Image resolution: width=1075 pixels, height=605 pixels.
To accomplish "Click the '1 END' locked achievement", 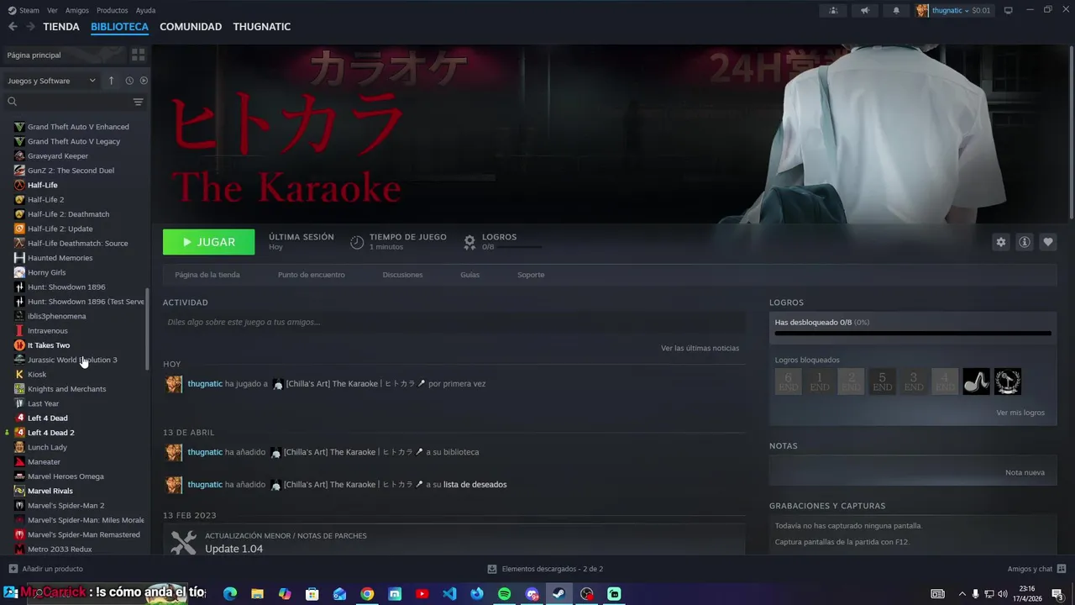I will (x=820, y=381).
